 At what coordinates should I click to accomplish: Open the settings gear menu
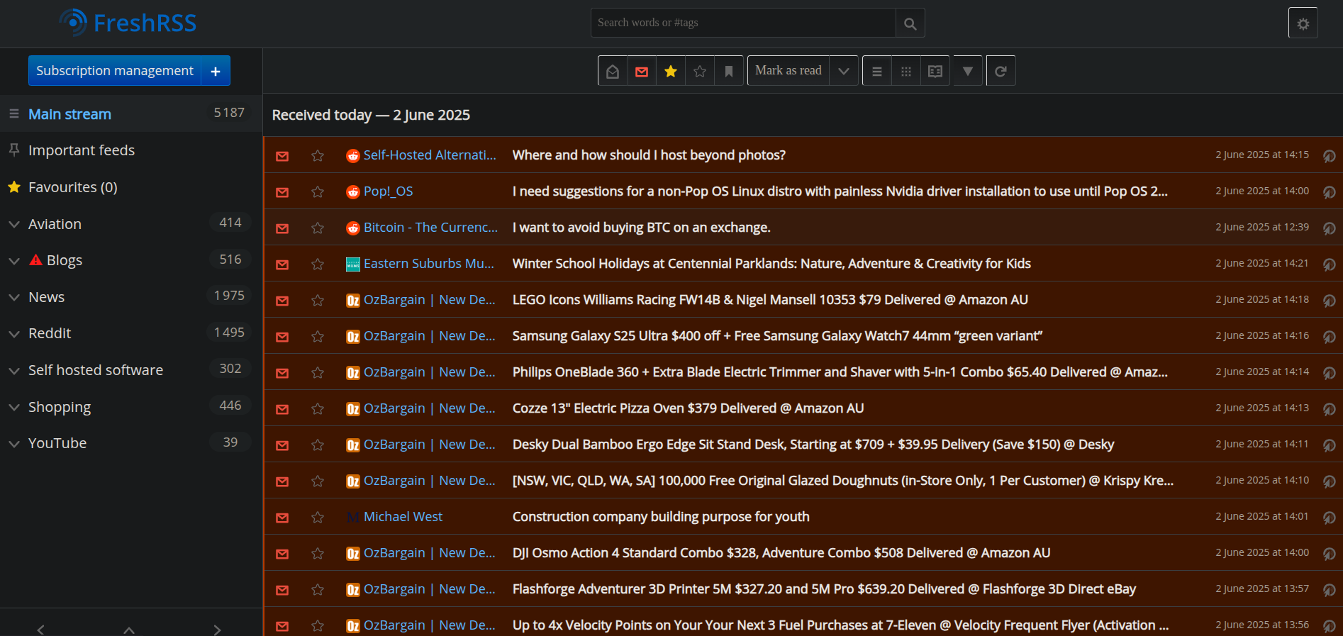pos(1303,23)
